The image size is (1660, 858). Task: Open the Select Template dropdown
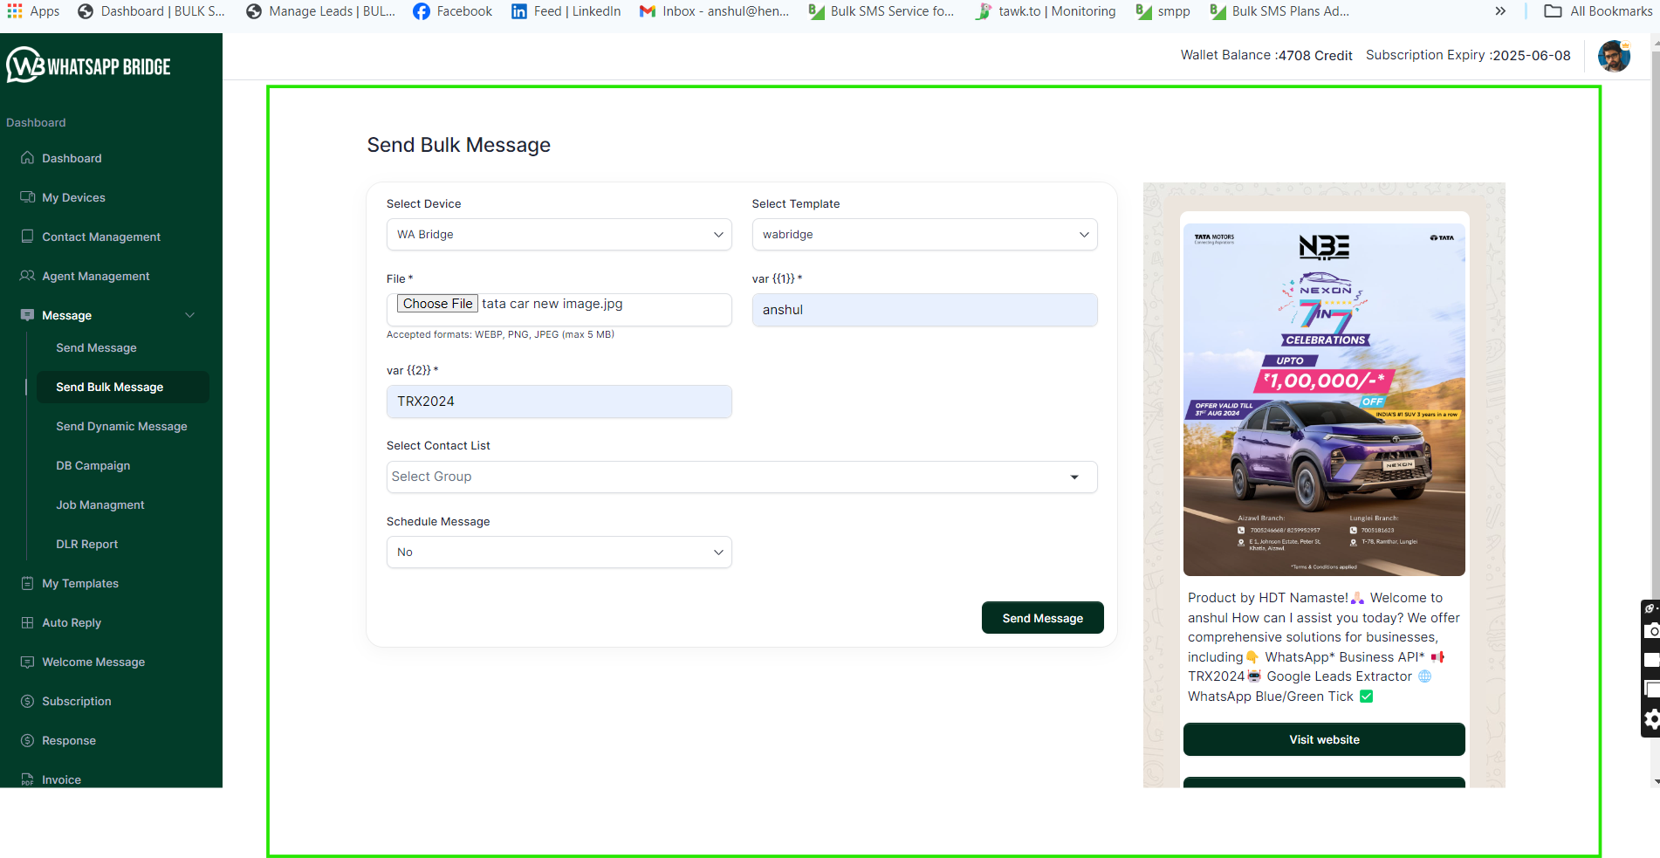925,235
